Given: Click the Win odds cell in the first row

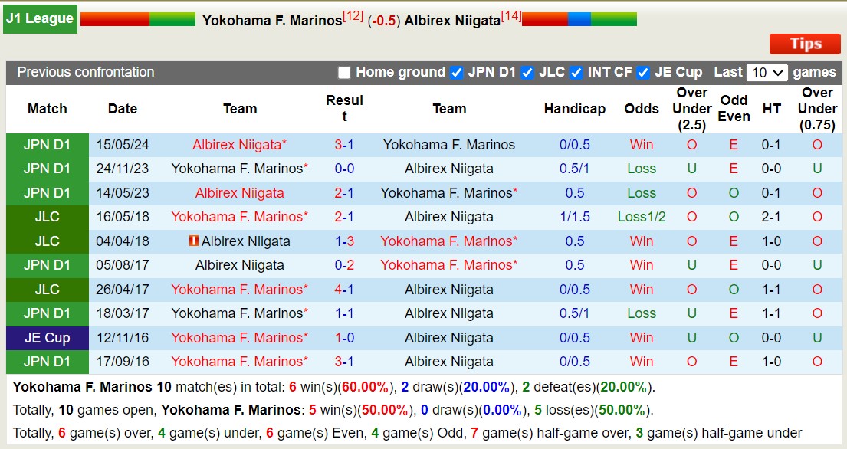Looking at the screenshot, I should (642, 144).
